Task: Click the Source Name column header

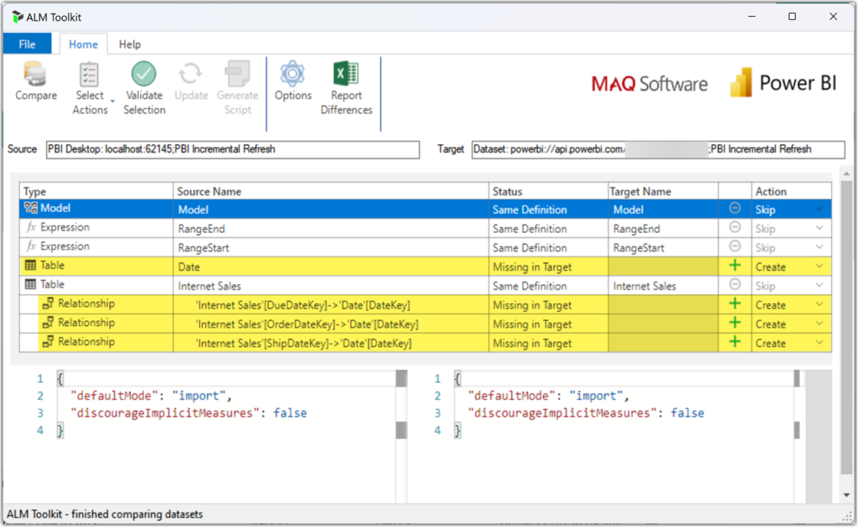Action: 330,191
